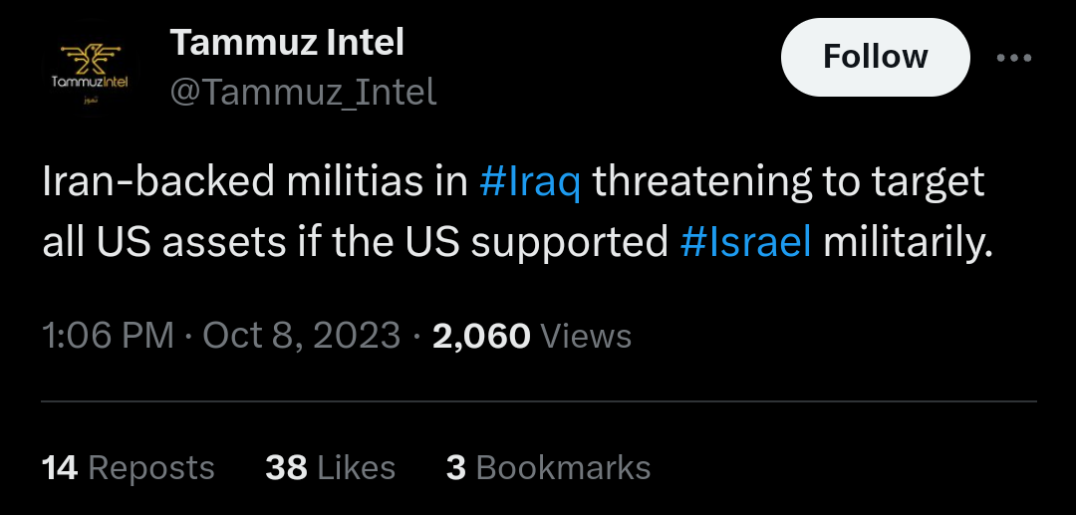Image resolution: width=1076 pixels, height=515 pixels.
Task: Click the bold 2,060 view count number
Action: 480,336
